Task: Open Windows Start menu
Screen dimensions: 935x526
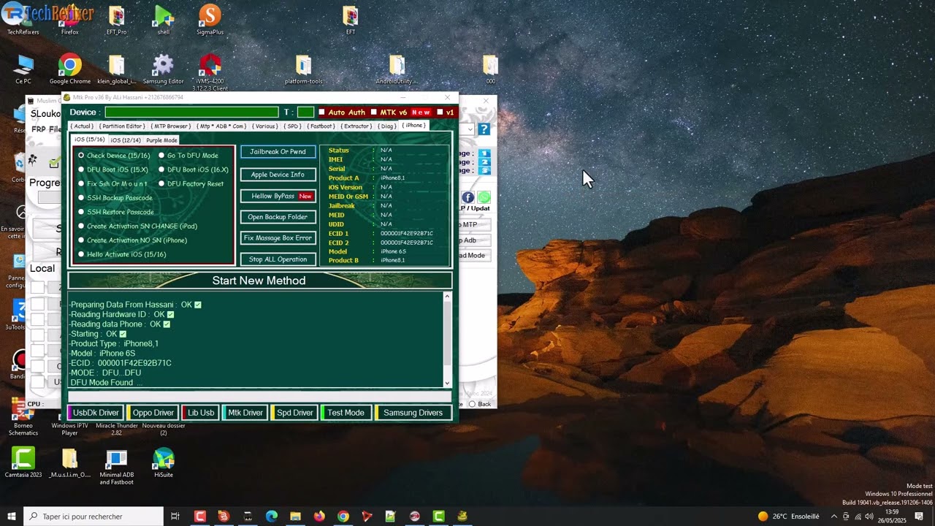Action: coord(12,517)
